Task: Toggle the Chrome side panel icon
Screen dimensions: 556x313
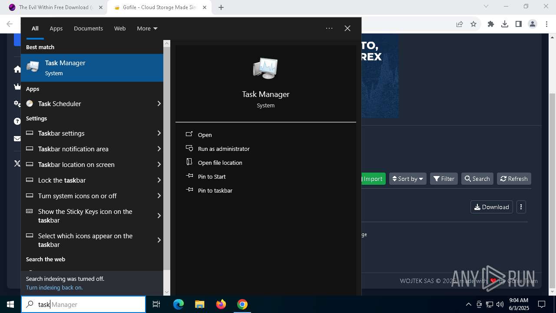Action: click(519, 24)
